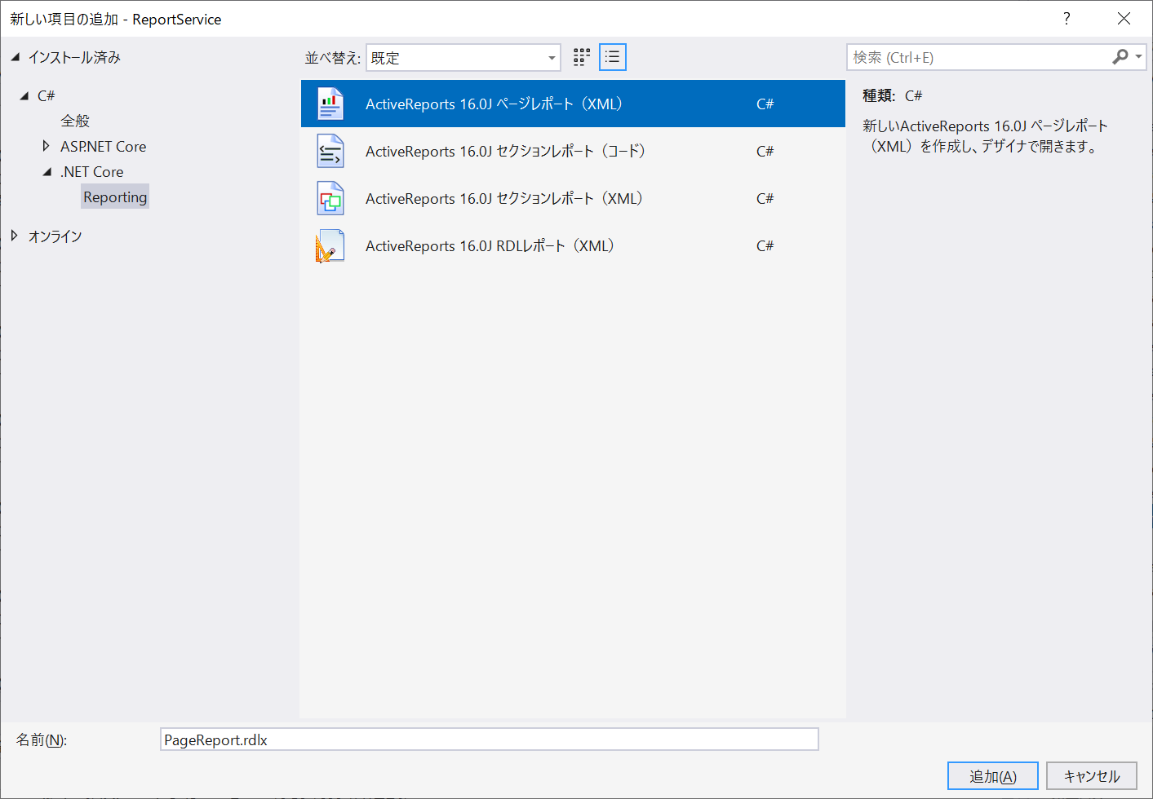This screenshot has width=1153, height=799.
Task: Click the RDLレポート (XML) template icon
Action: coord(330,245)
